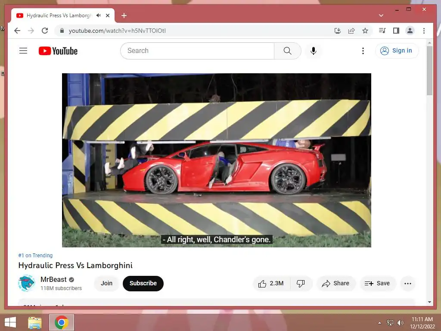The height and width of the screenshot is (331, 441).
Task: Start voice search with microphone icon
Action: 314,51
